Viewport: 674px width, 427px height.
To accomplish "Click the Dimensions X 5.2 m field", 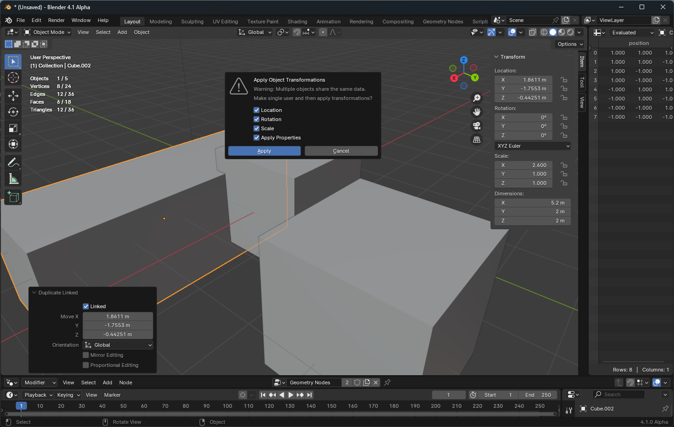I will point(533,203).
